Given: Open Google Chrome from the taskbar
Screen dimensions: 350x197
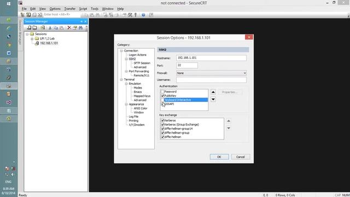Looking at the screenshot, I should click(x=9, y=45).
